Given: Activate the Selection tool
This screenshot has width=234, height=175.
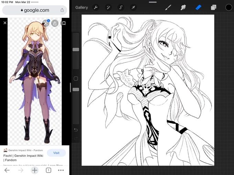Looking at the screenshot, I should [121, 7].
